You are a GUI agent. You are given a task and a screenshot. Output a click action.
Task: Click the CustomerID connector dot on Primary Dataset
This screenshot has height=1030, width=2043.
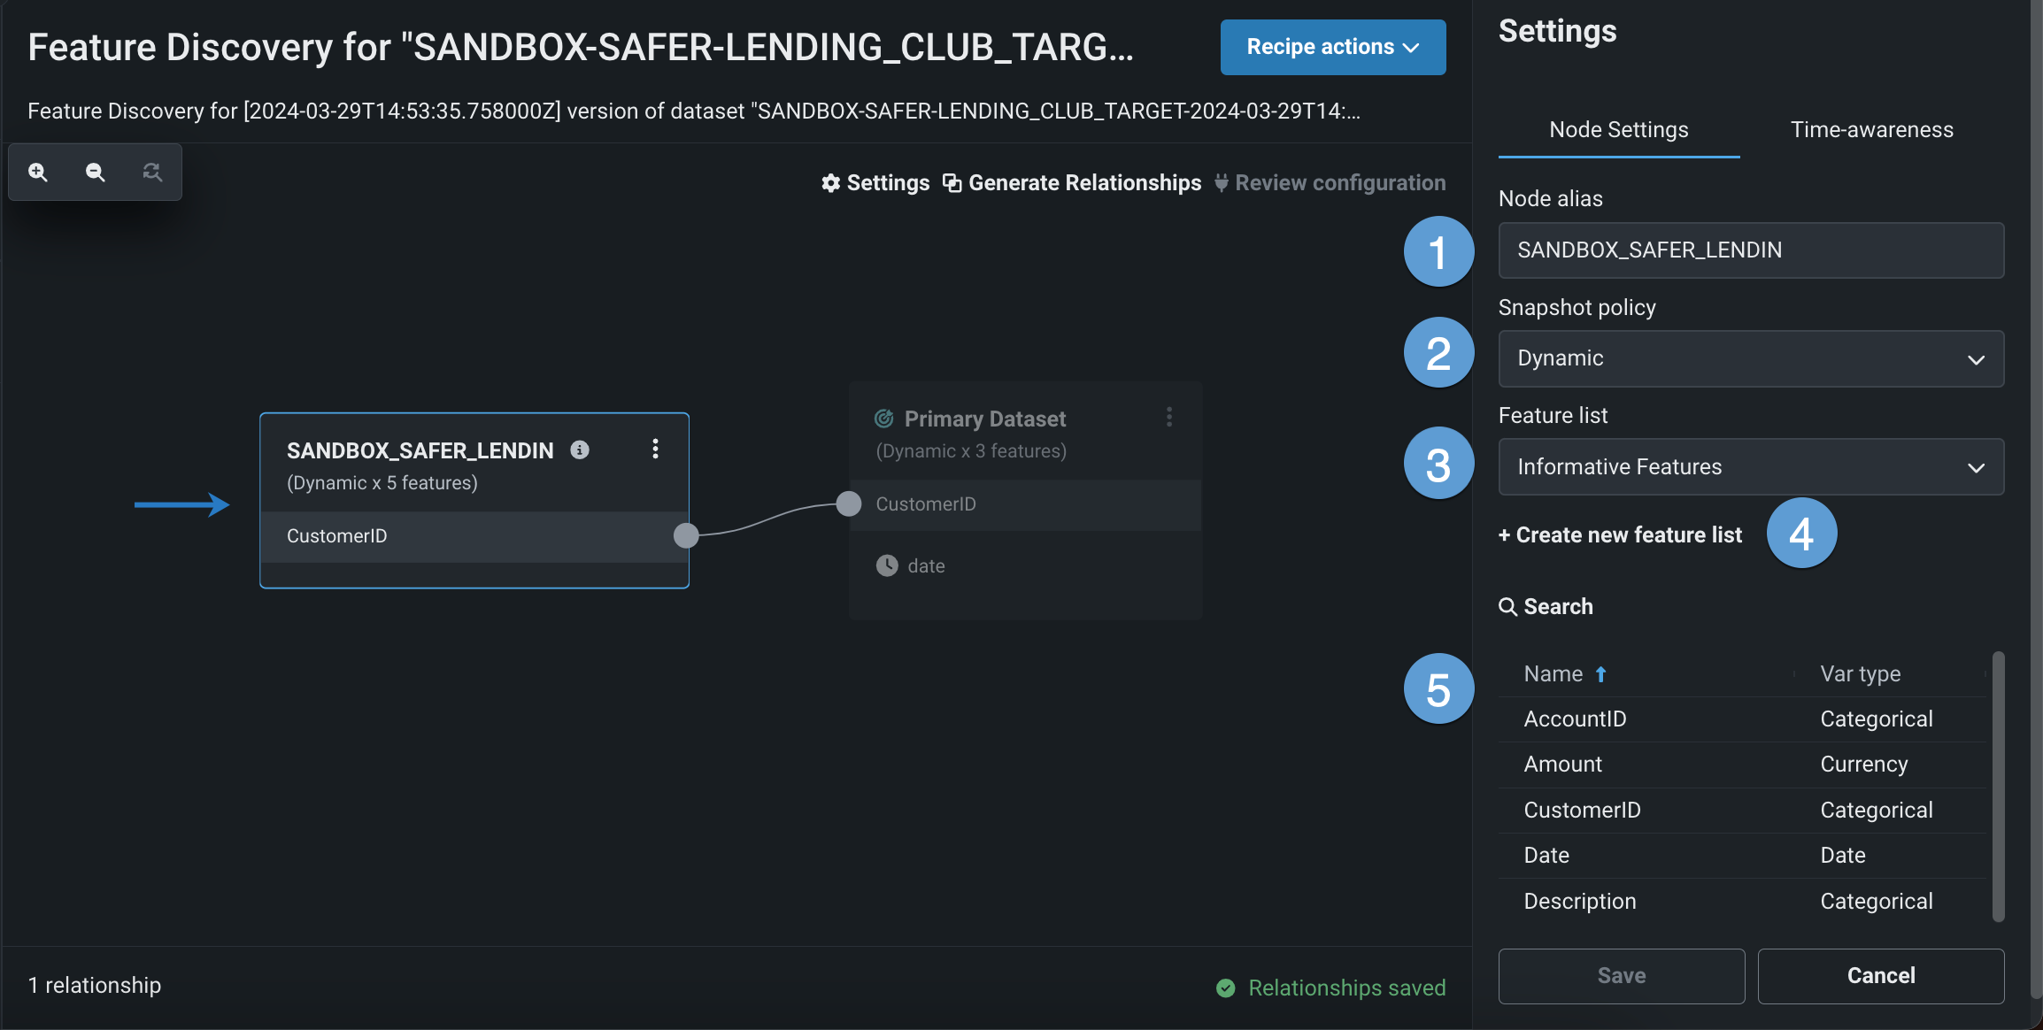point(849,503)
